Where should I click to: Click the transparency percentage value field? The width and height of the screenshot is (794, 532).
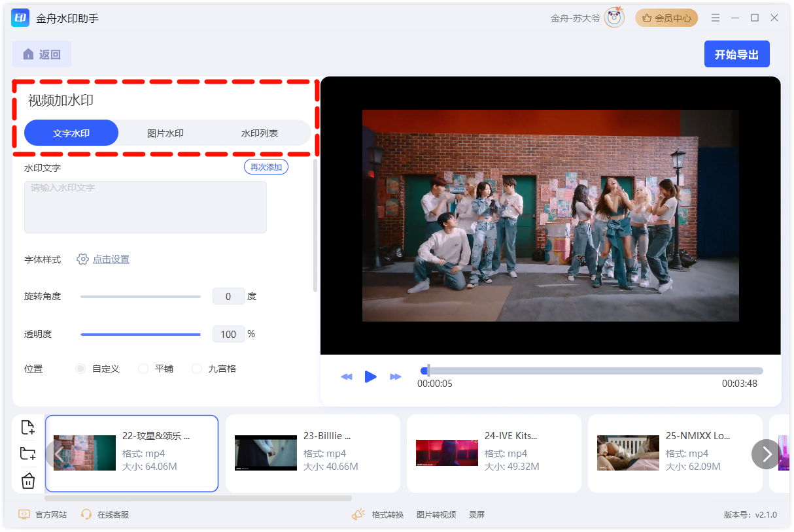click(228, 334)
